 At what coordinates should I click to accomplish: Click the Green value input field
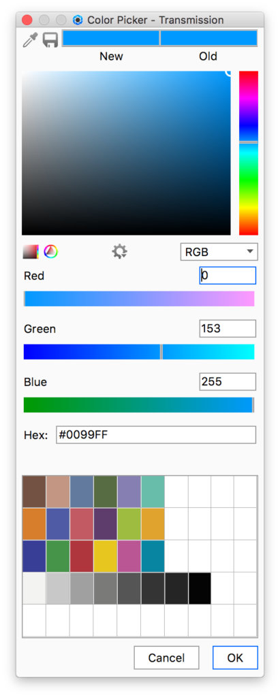click(228, 329)
